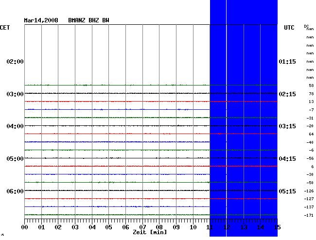
Task: Select the 02:00 CET time label
Action: click(x=15, y=62)
